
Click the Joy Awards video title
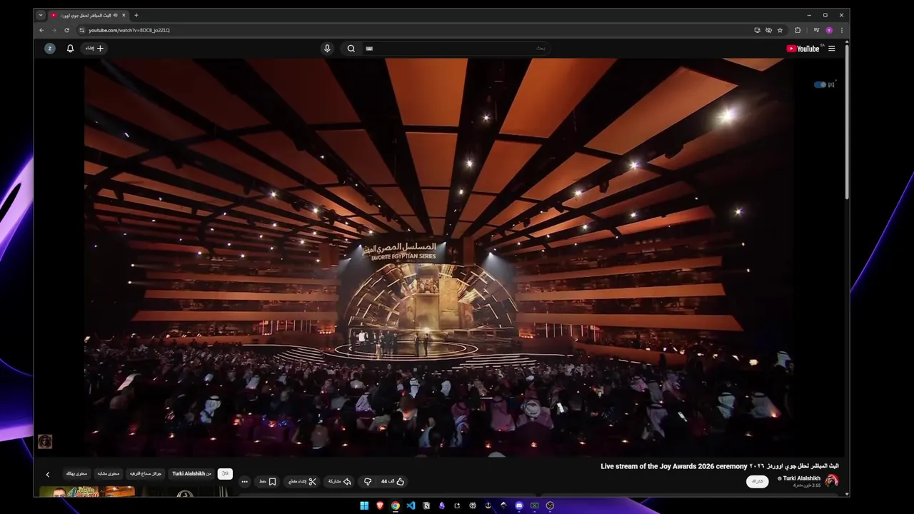pos(720,466)
